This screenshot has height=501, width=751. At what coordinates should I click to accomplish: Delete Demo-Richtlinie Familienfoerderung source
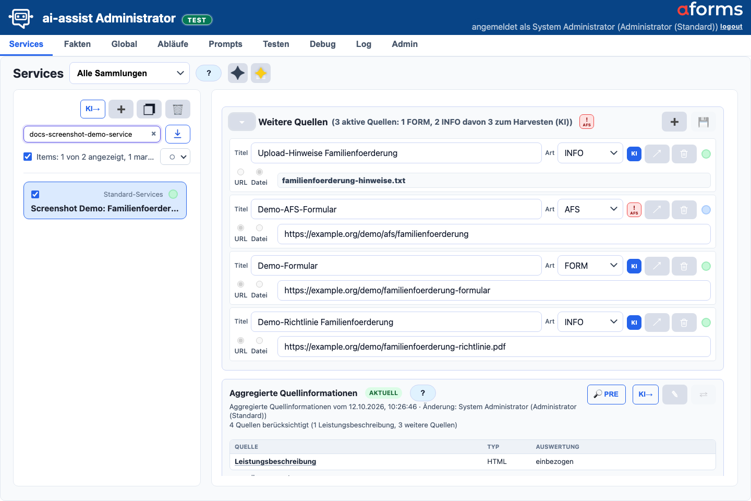click(x=684, y=323)
